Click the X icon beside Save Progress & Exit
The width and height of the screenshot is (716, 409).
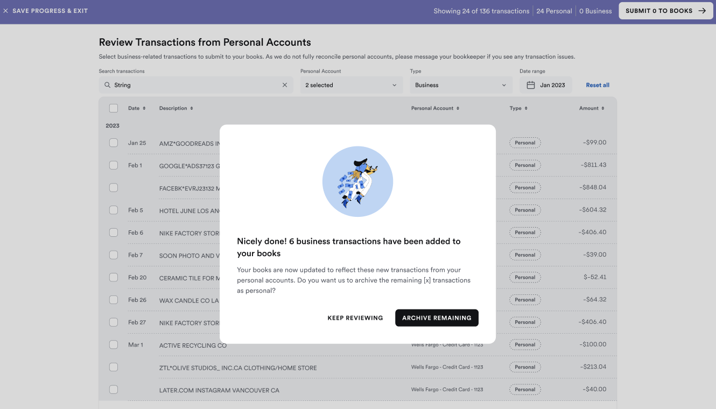click(6, 11)
